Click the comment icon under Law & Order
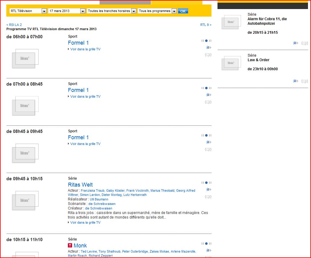This screenshot has height=258, width=311. 305,81
